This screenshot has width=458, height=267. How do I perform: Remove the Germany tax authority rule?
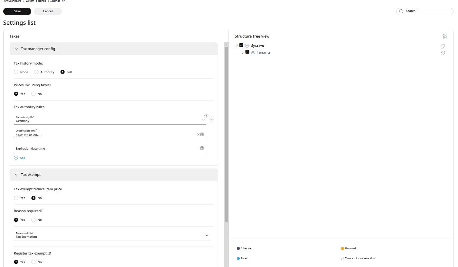211,119
